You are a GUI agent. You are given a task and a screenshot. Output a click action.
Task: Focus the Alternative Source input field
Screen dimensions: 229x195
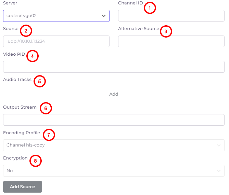(x=171, y=41)
